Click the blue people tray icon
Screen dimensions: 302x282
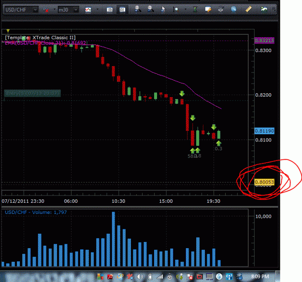(x=229, y=277)
